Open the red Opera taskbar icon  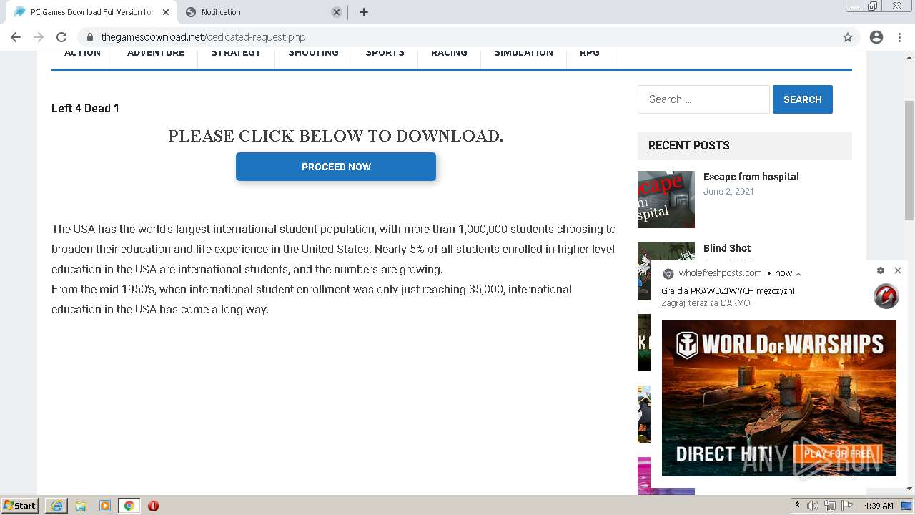pos(153,506)
